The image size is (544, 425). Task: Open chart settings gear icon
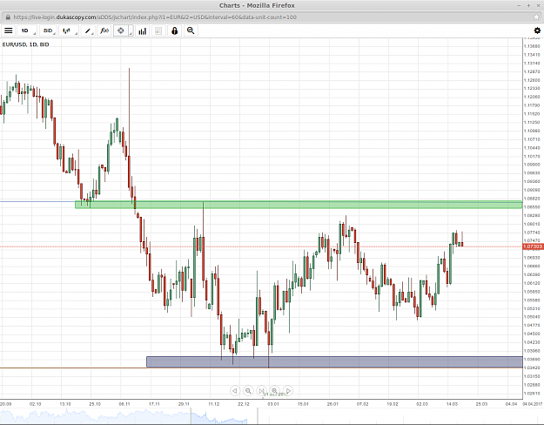537,30
